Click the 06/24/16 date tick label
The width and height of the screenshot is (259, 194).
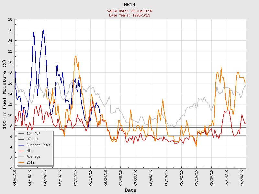click(106, 177)
